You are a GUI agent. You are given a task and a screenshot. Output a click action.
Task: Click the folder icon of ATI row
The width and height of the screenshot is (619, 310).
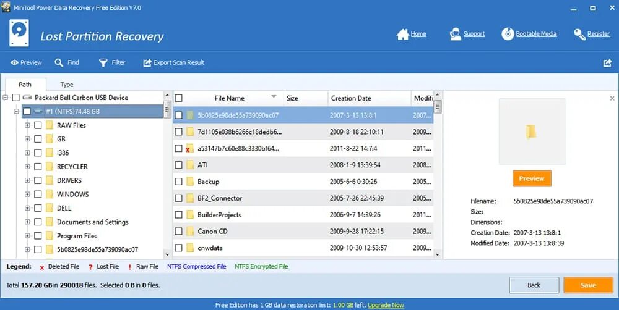[x=190, y=165]
